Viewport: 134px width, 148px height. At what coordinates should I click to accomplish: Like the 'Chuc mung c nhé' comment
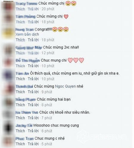20,144
